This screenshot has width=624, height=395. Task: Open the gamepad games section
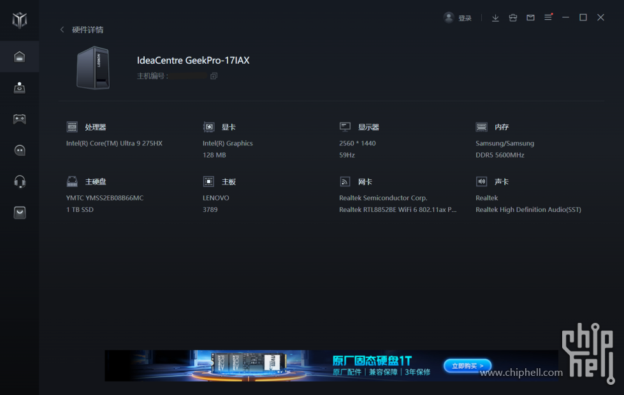coord(20,119)
